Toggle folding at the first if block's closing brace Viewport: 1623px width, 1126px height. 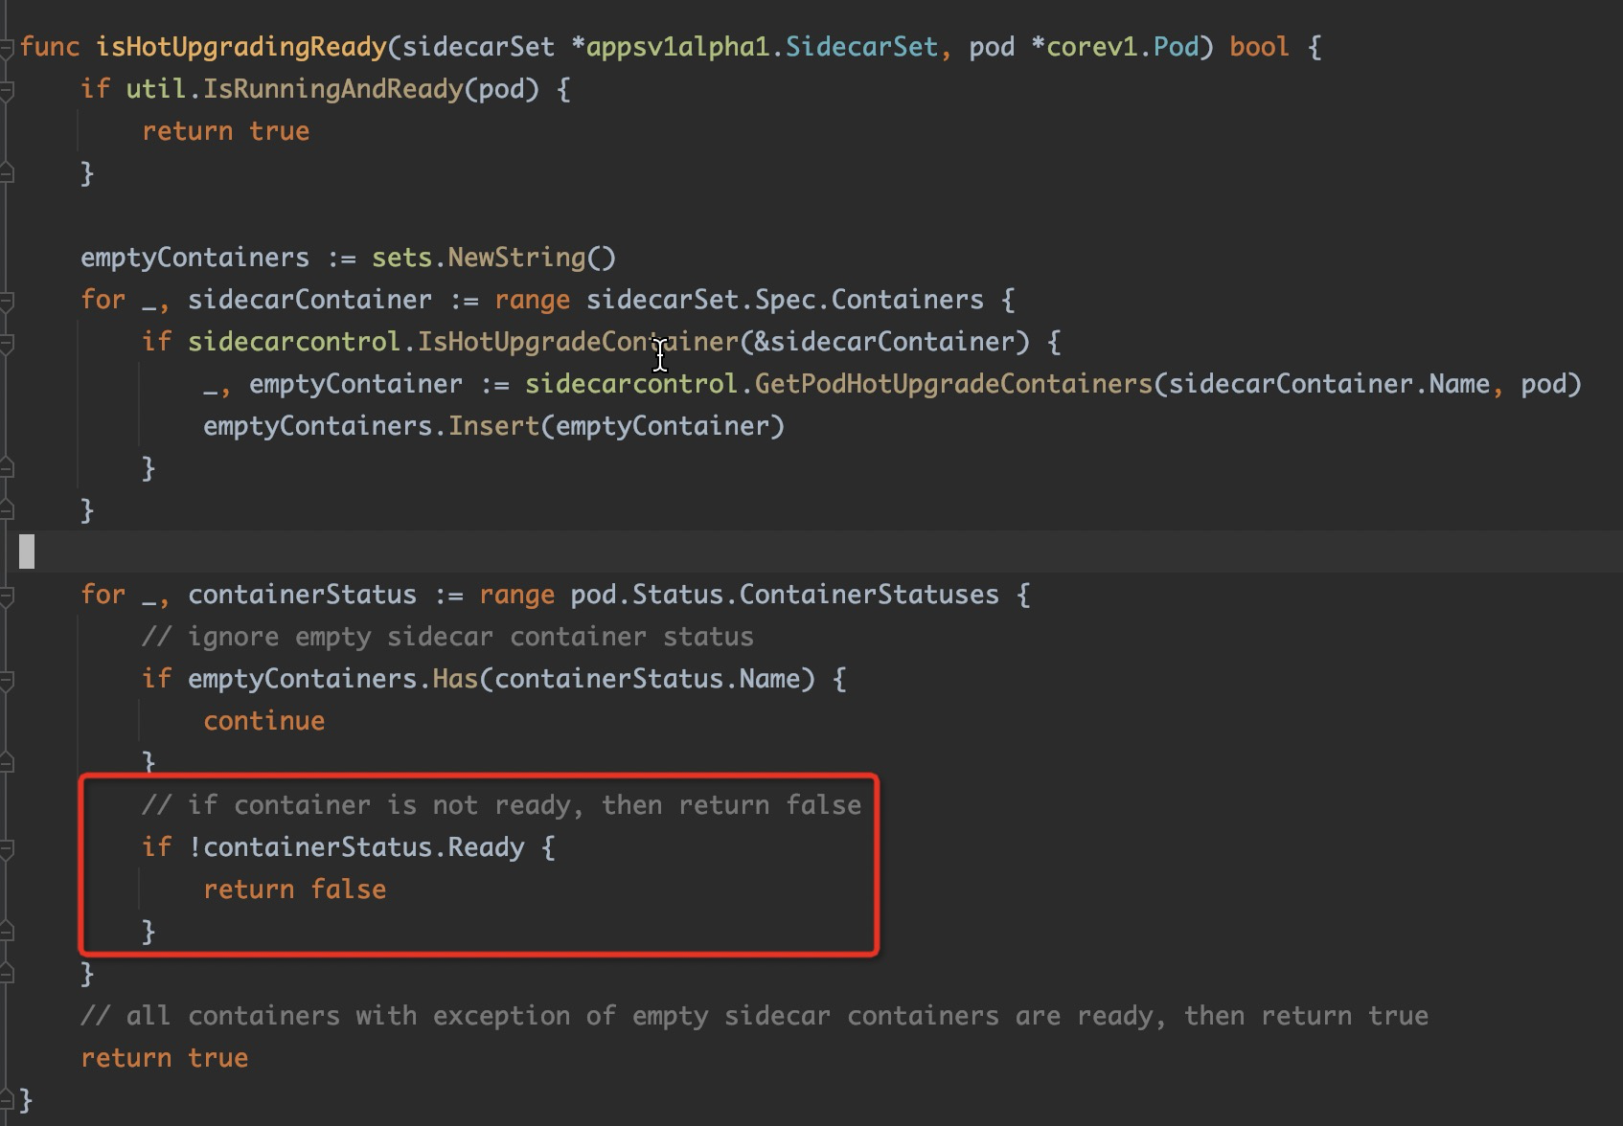(x=8, y=173)
